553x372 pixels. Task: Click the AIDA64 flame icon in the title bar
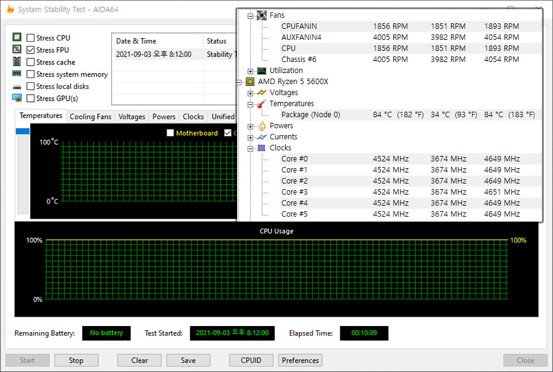pyautogui.click(x=10, y=9)
